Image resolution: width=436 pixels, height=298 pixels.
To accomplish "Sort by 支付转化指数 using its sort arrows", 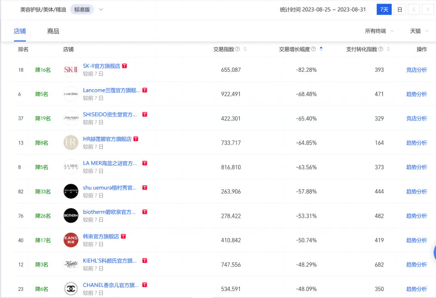I will pos(388,49).
